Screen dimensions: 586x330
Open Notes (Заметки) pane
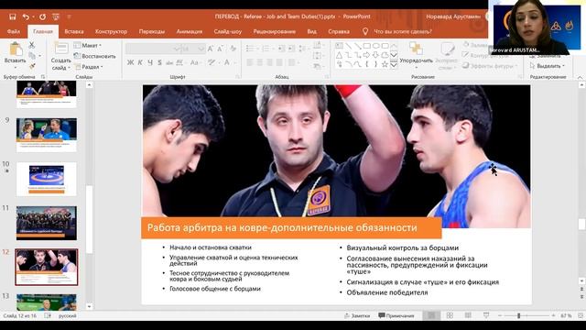pyautogui.click(x=357, y=315)
